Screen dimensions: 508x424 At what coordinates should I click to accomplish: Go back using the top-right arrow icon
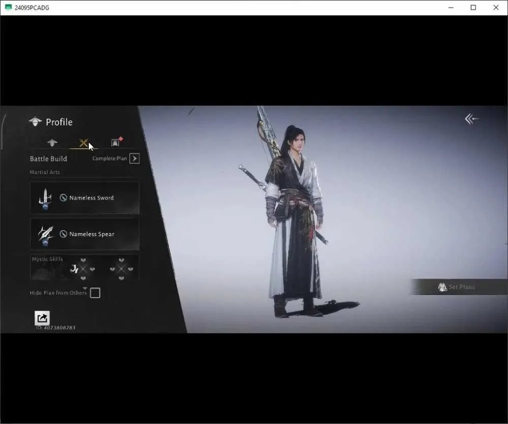click(471, 119)
